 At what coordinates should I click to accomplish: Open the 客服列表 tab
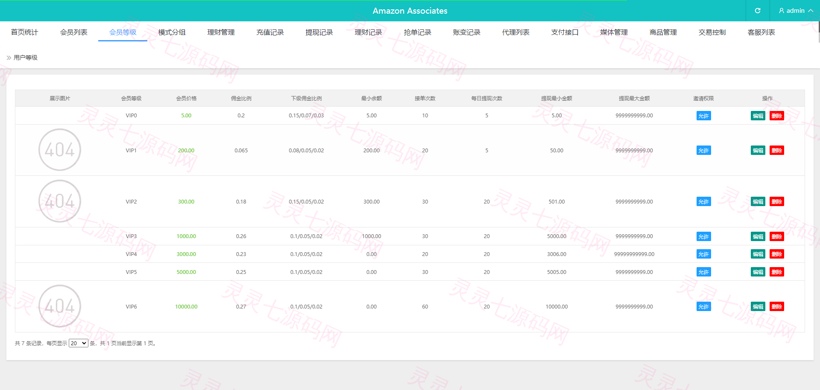click(x=761, y=32)
